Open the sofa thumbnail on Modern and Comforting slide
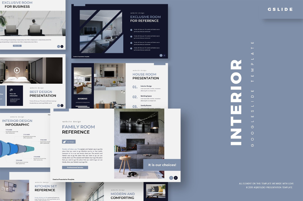 pos(156,191)
